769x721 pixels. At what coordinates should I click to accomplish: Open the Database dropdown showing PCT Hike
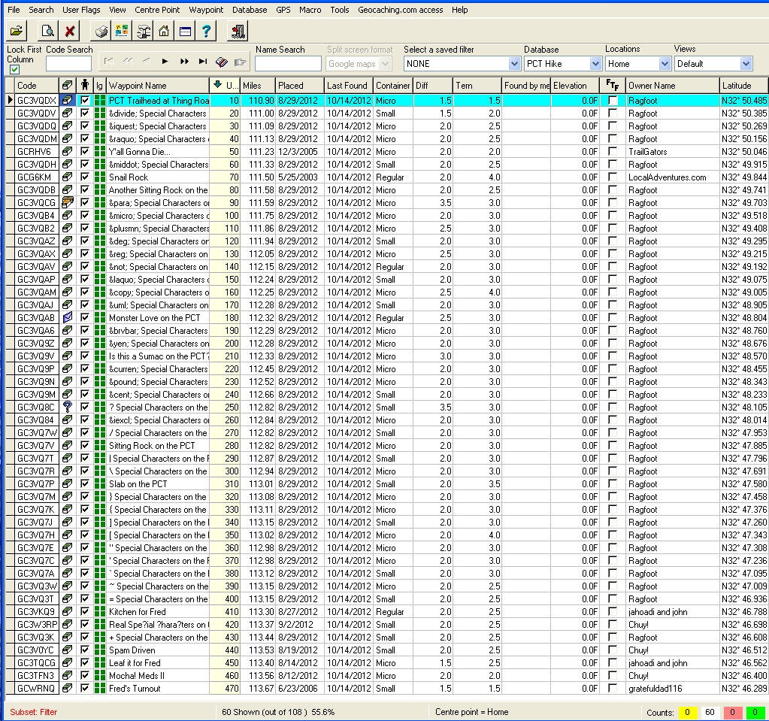point(595,64)
